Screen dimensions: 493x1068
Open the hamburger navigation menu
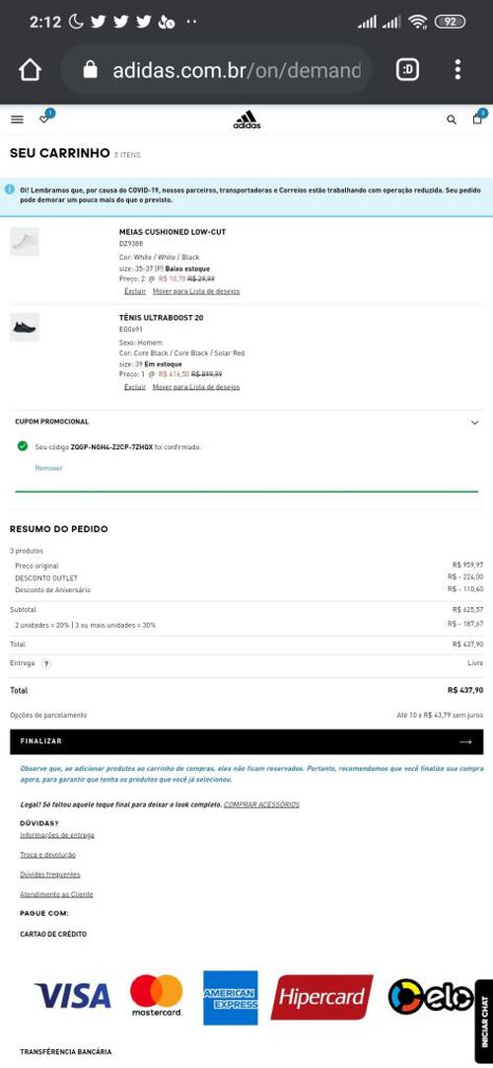17,119
